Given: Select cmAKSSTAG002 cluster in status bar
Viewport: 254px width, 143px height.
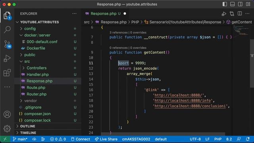Looking at the screenshot, I should pos(136,139).
